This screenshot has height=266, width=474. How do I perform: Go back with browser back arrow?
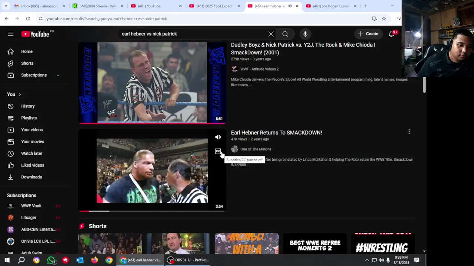click(x=7, y=18)
